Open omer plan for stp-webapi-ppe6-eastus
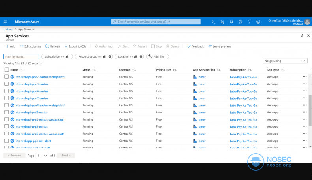312x180 pixels. tap(202, 91)
